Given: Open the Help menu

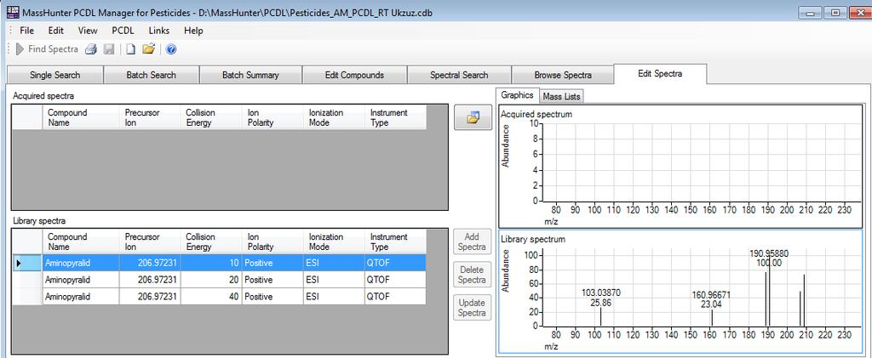Looking at the screenshot, I should (193, 31).
